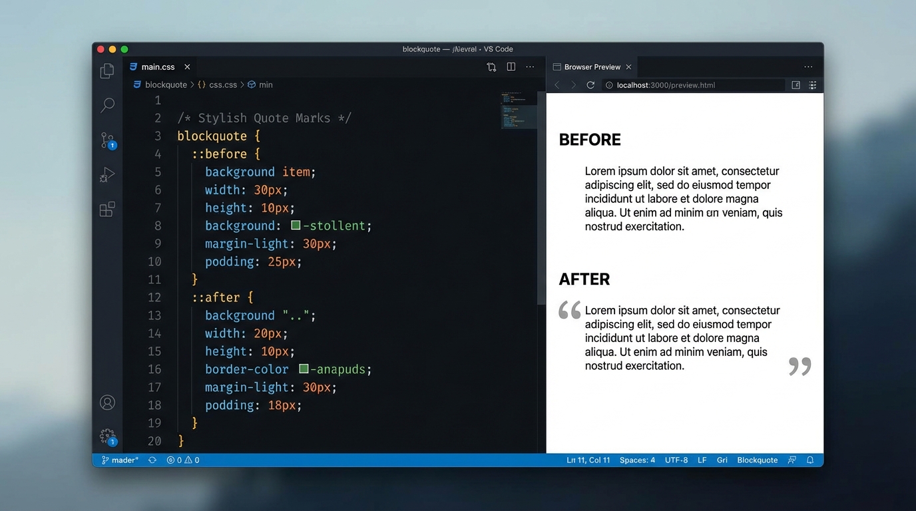916x511 pixels.
Task: Change indentation via Spaces: 4 in status bar
Action: click(637, 460)
